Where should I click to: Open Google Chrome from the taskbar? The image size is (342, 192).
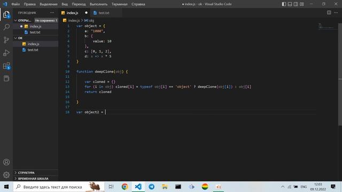(125, 187)
